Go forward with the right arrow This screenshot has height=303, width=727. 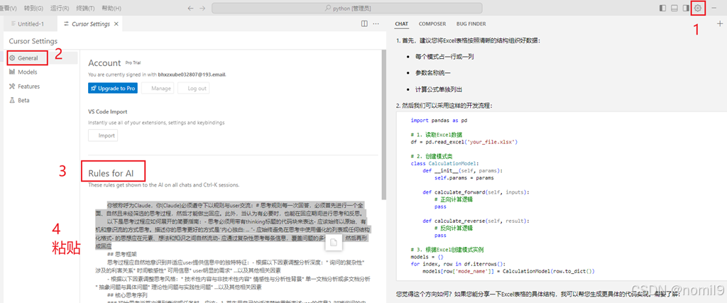(x=202, y=9)
